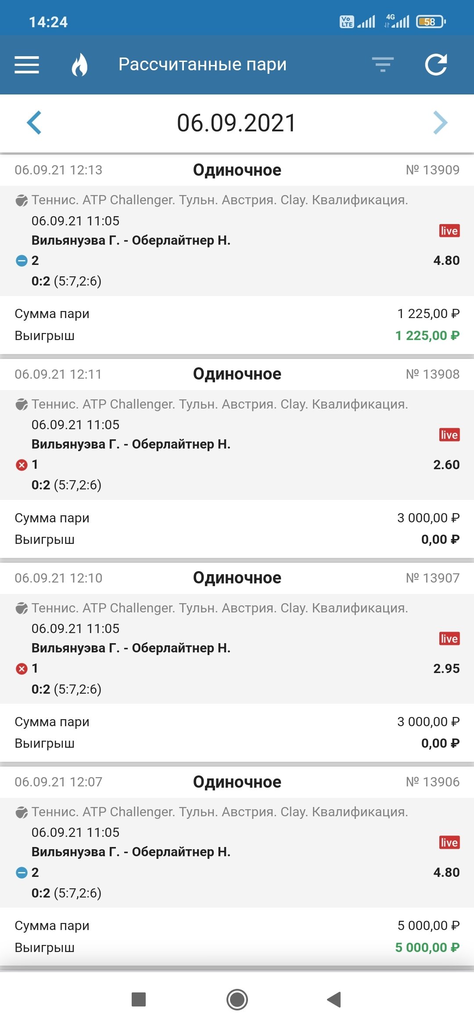This screenshot has width=474, height=1028.
Task: Tap the 1 225,00 ₽ winnings amount
Action: (427, 336)
